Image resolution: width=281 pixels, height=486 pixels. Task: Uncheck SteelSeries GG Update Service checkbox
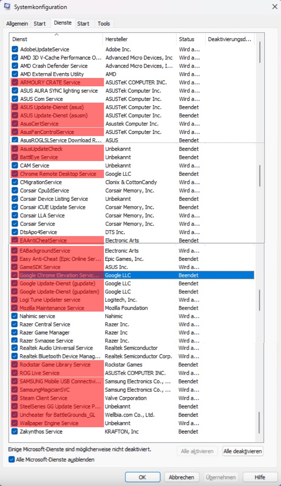click(14, 407)
